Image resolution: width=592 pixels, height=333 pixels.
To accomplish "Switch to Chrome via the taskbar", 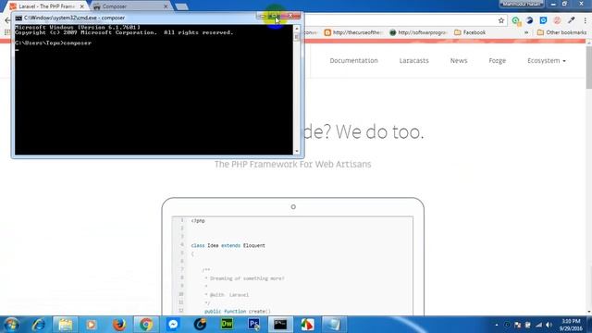I will [x=146, y=325].
